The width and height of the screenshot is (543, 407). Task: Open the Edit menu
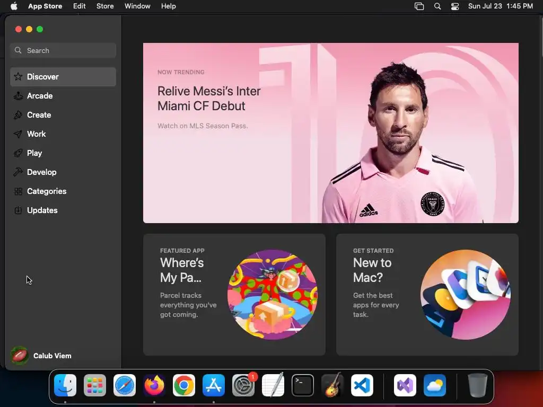[80, 6]
